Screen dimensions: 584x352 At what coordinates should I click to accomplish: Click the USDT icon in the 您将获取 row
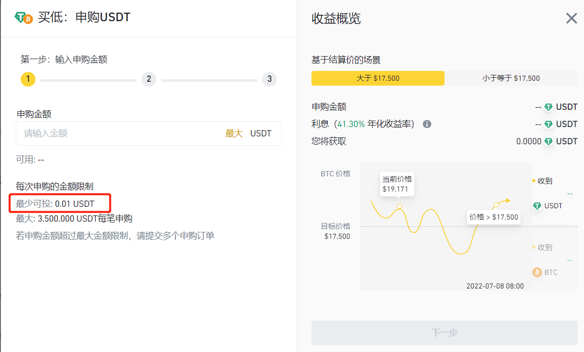[549, 141]
